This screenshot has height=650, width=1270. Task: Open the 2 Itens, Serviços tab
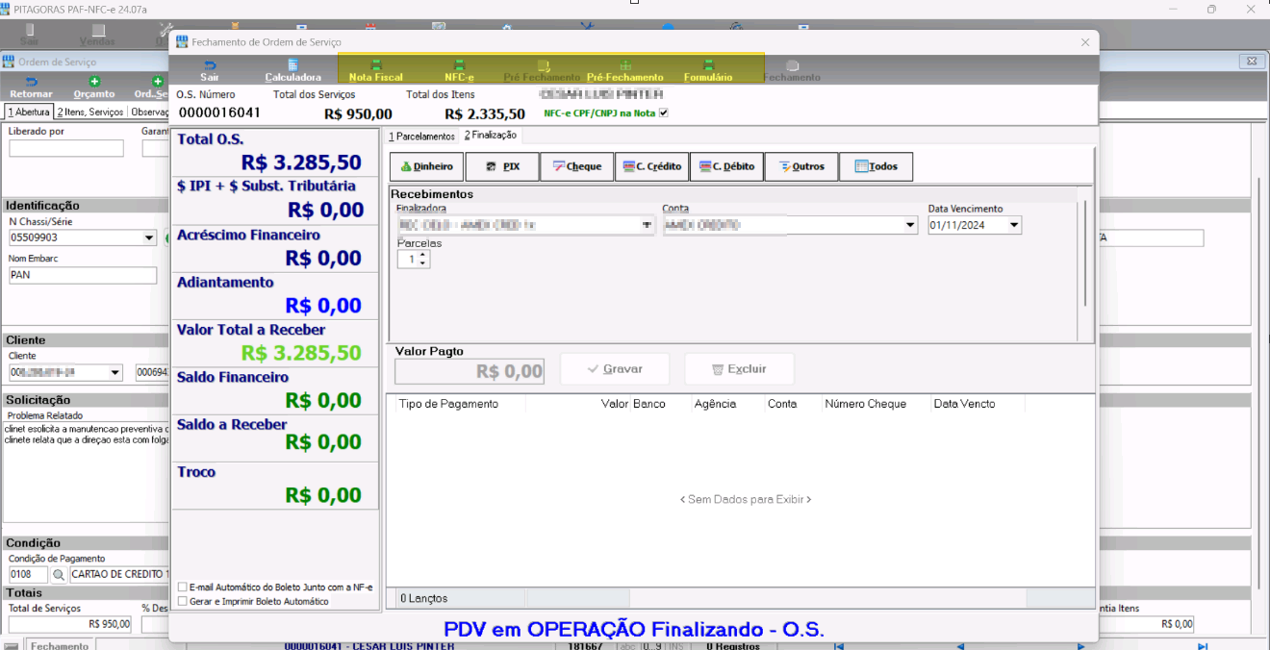point(90,112)
